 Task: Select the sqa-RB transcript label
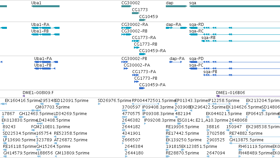[208, 38]
